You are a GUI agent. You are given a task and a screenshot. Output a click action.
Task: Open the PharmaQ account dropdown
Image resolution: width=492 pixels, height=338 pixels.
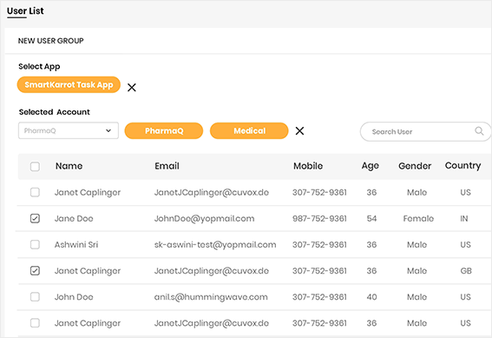point(69,130)
